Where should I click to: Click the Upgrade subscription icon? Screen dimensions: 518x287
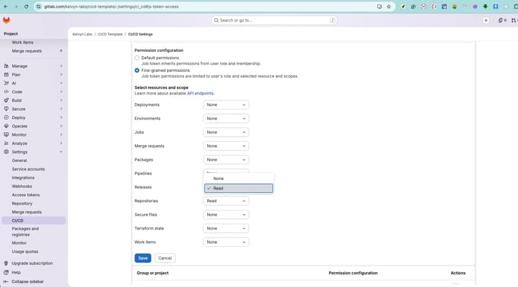6,263
